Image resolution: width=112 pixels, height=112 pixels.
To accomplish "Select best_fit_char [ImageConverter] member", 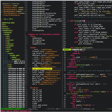I will pos(46,78).
